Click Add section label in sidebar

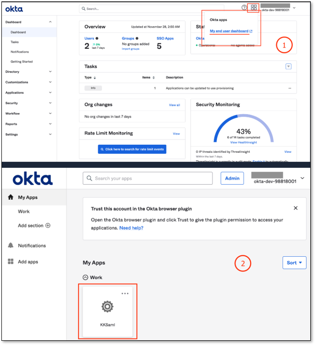point(31,226)
